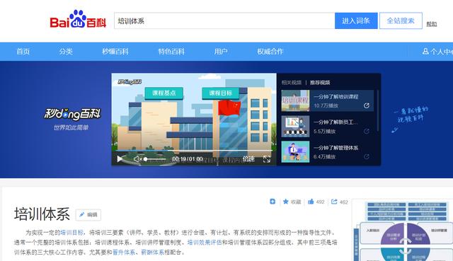Enter fullscreen with the fullscreen icon
453x261 pixels.
click(267, 159)
